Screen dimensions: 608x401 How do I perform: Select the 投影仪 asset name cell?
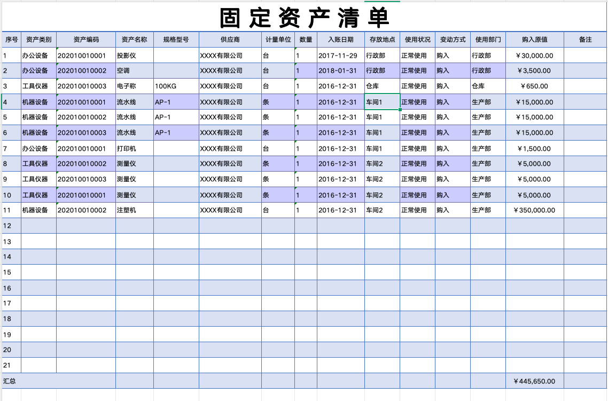point(135,56)
